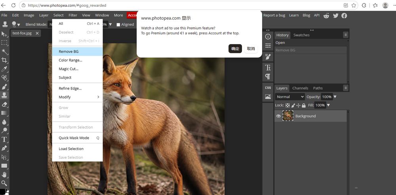The image size is (396, 195).
Task: Select the Rectangle Select tool
Action: click(x=4, y=43)
